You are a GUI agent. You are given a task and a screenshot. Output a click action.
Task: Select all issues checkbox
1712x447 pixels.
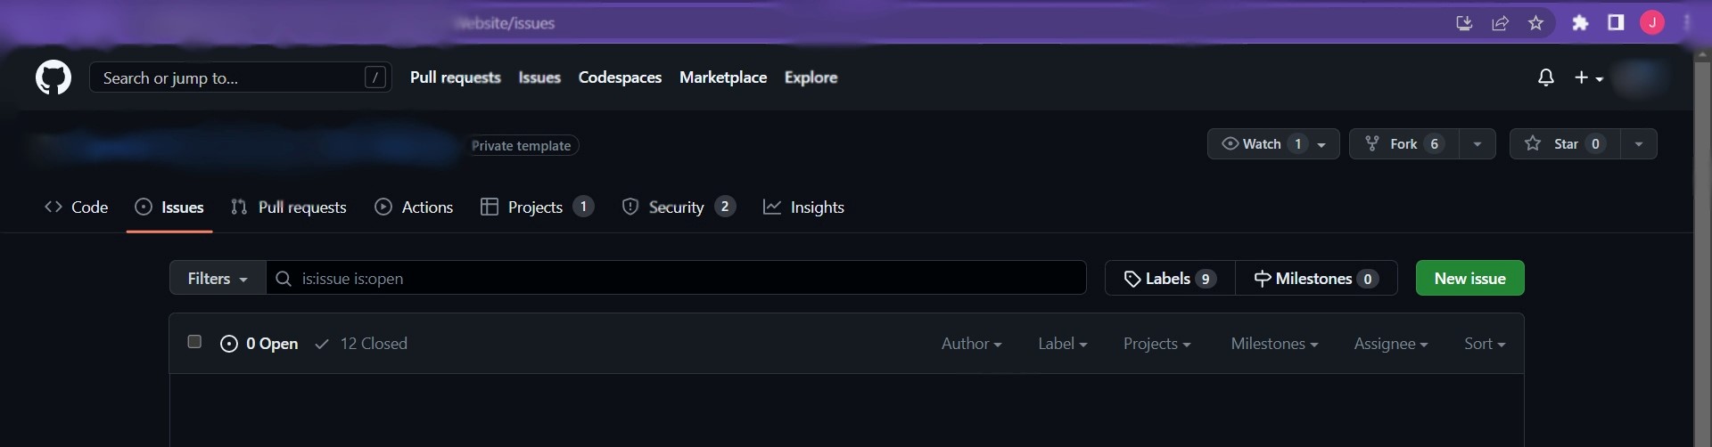[194, 342]
